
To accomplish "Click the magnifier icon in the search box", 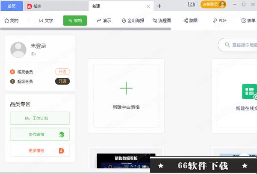I will (x=227, y=45).
